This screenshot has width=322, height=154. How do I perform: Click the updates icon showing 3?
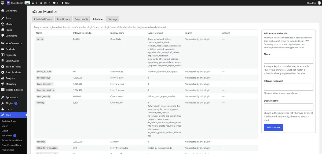tap(33, 3)
